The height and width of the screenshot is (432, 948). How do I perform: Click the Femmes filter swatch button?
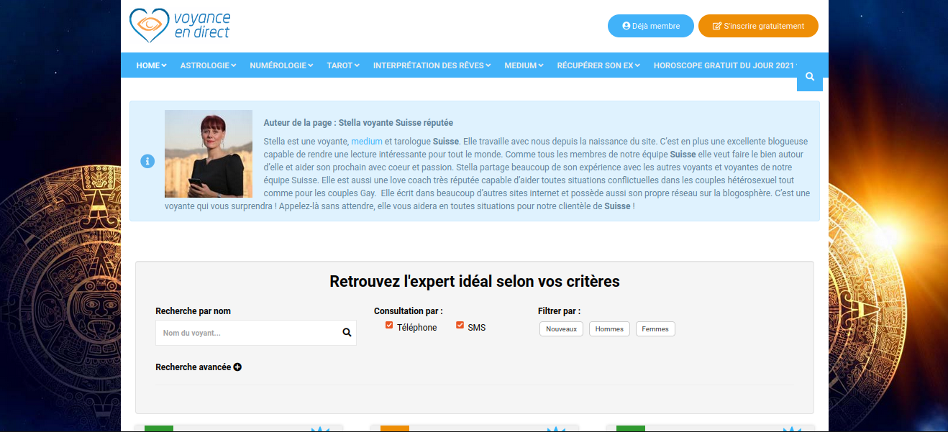(x=655, y=328)
